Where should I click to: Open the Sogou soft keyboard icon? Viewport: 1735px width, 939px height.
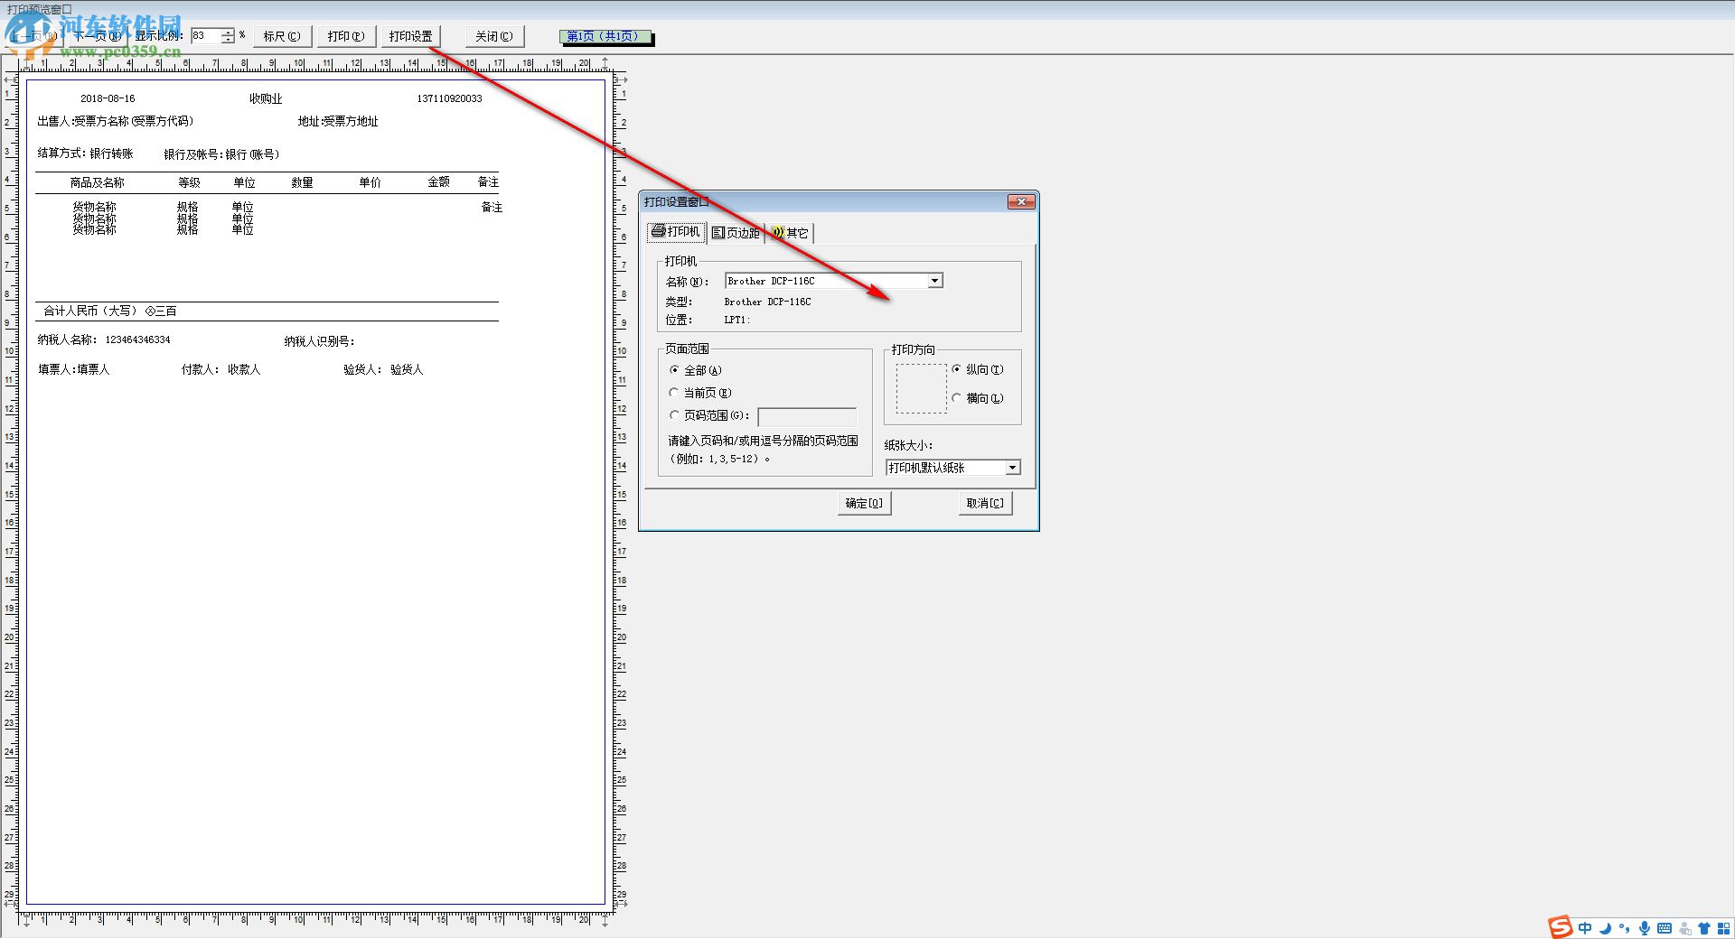pyautogui.click(x=1665, y=928)
